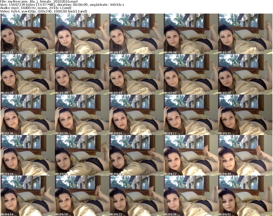Select the thumbnail frame at 00:02:36
Screen dimensions: 273x216
coord(28,115)
